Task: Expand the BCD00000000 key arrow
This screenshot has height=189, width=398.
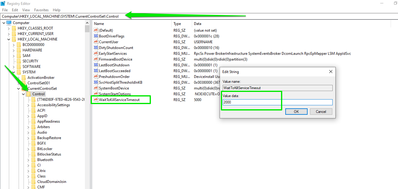Action: pyautogui.click(x=13, y=45)
